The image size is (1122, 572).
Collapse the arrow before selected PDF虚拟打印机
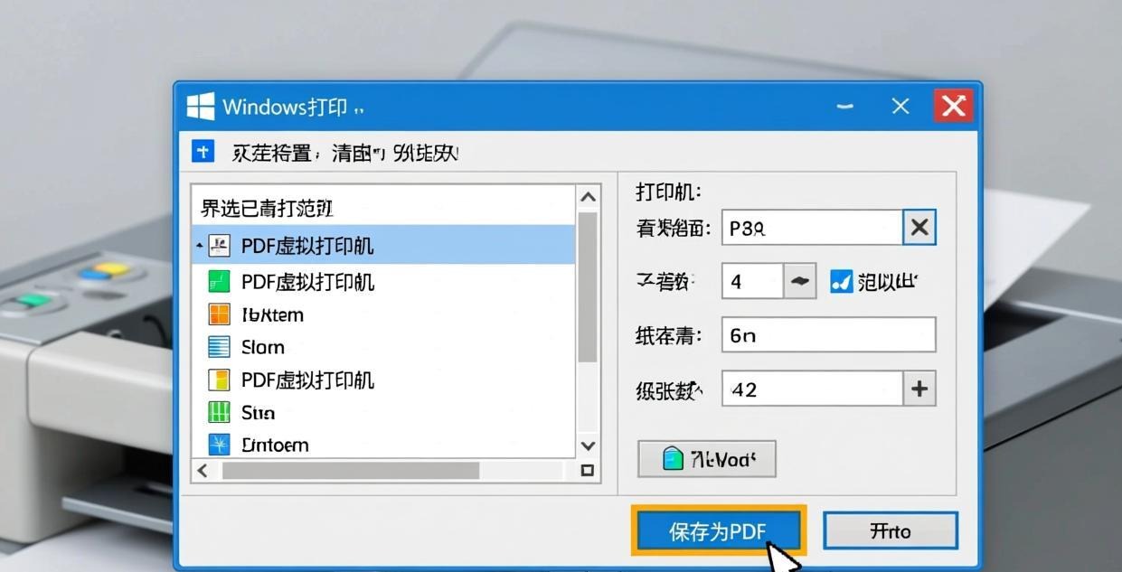(199, 246)
